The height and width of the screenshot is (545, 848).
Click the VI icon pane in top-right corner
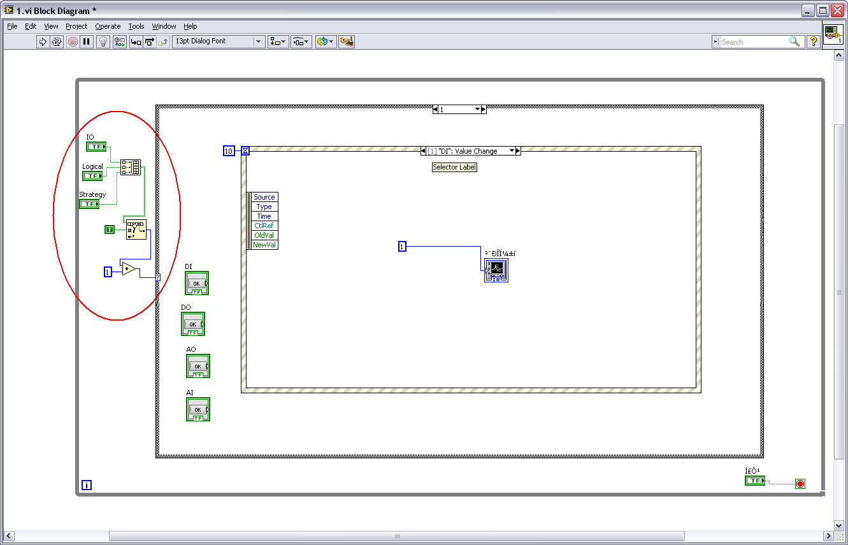click(833, 34)
